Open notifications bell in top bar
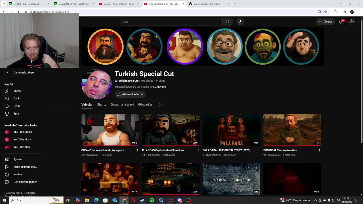Image resolution: width=363 pixels, height=204 pixels. click(341, 22)
